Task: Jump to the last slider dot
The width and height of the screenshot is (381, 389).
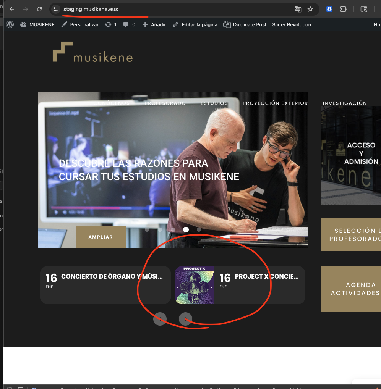Action: tap(199, 229)
